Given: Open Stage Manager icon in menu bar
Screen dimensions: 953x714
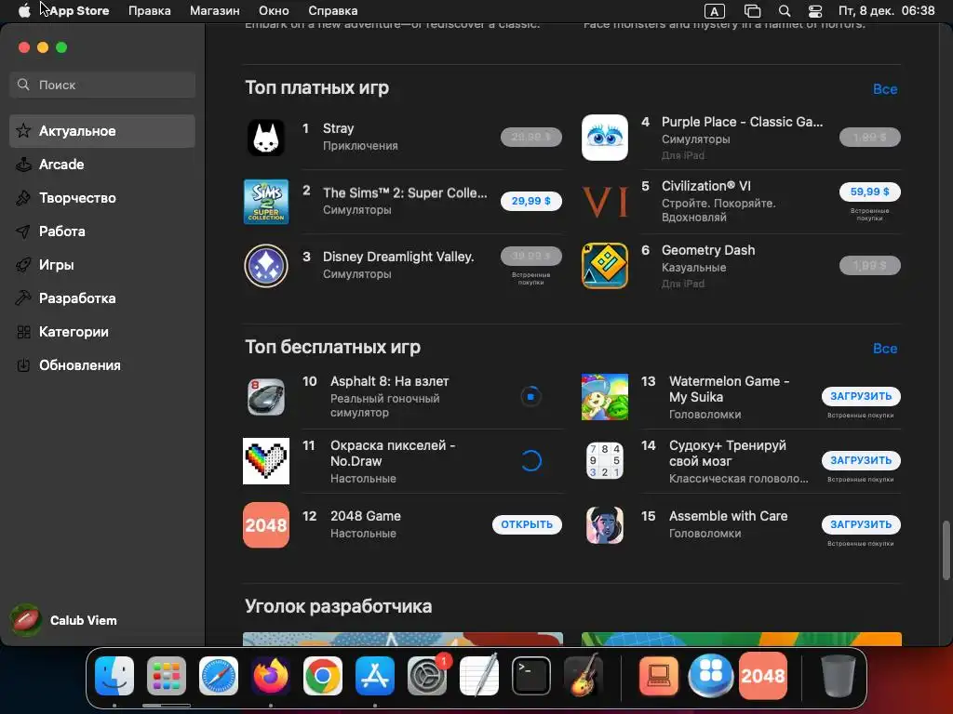Looking at the screenshot, I should [x=752, y=11].
